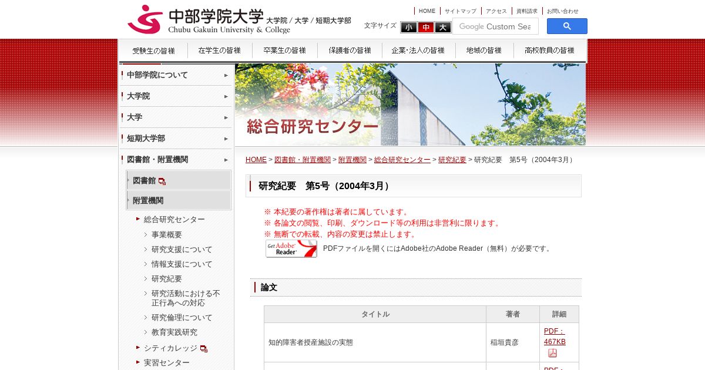Expand the 短期大学部 sidebar menu

tap(176, 139)
